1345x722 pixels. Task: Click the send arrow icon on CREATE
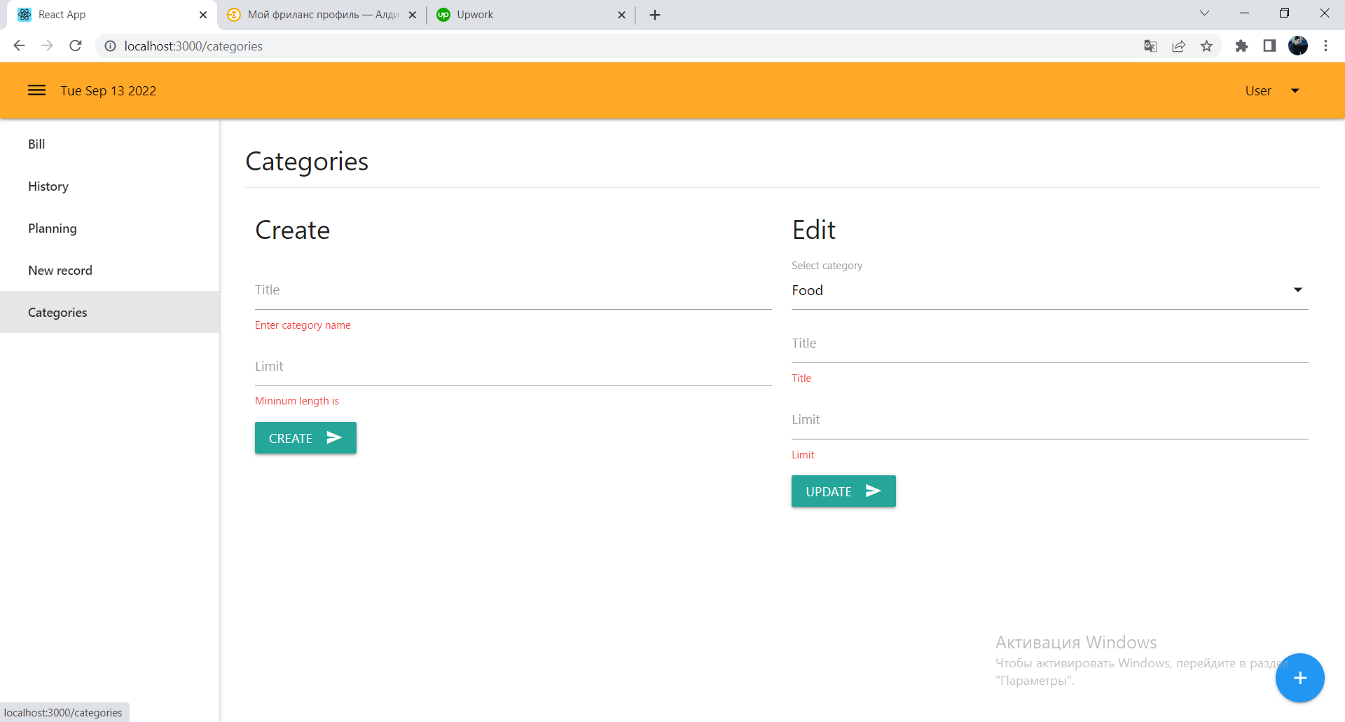coord(334,437)
